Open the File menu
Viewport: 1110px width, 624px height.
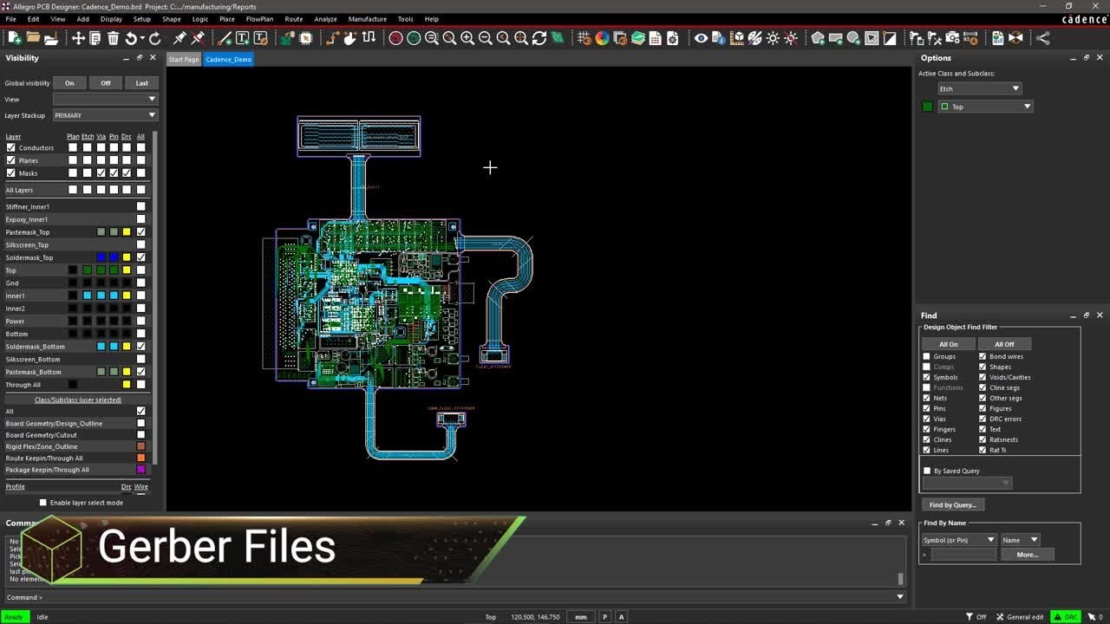tap(10, 19)
